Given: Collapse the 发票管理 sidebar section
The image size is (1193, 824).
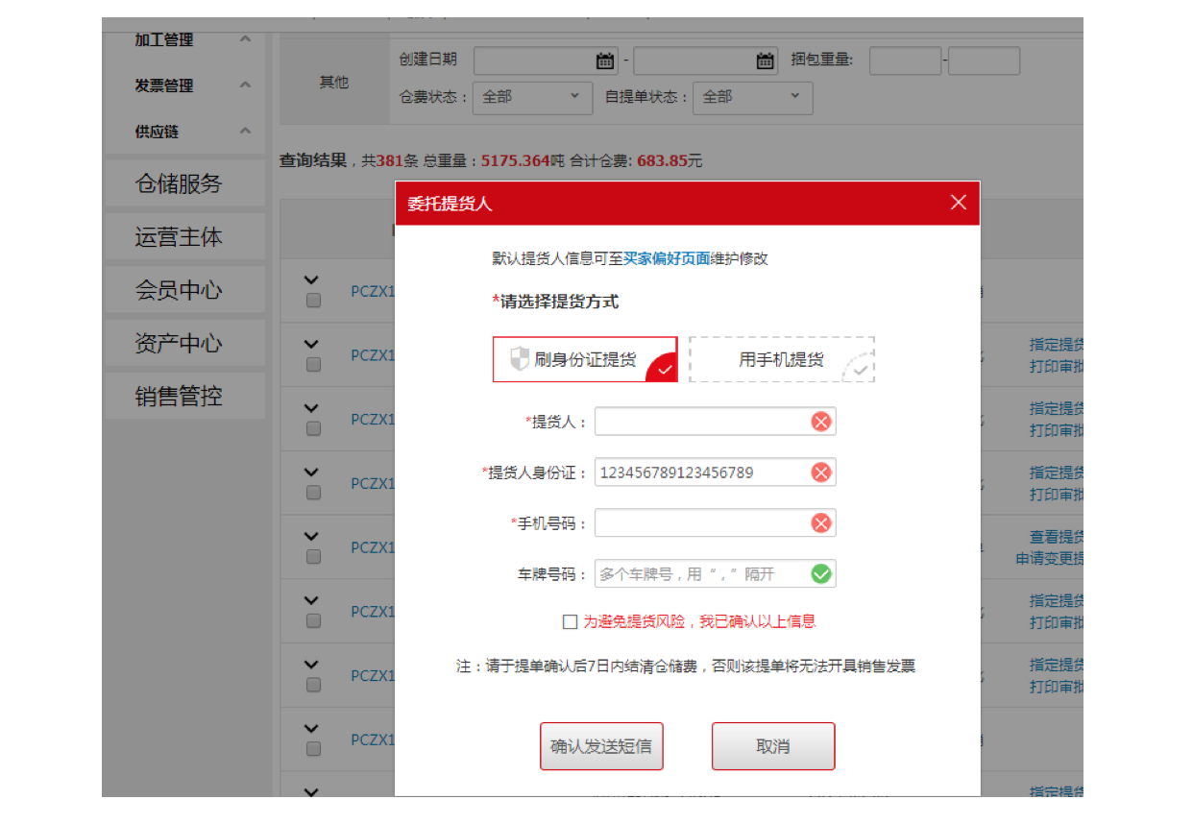Looking at the screenshot, I should (245, 85).
